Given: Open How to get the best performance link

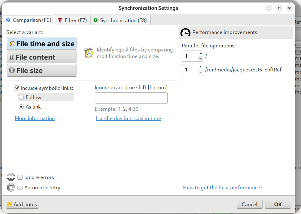Looking at the screenshot, I should tap(223, 187).
